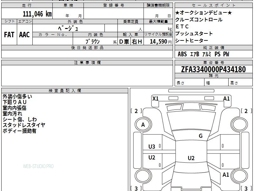Click the U2 mark on the roof
This screenshot has width=254, height=191.
pyautogui.click(x=191, y=158)
